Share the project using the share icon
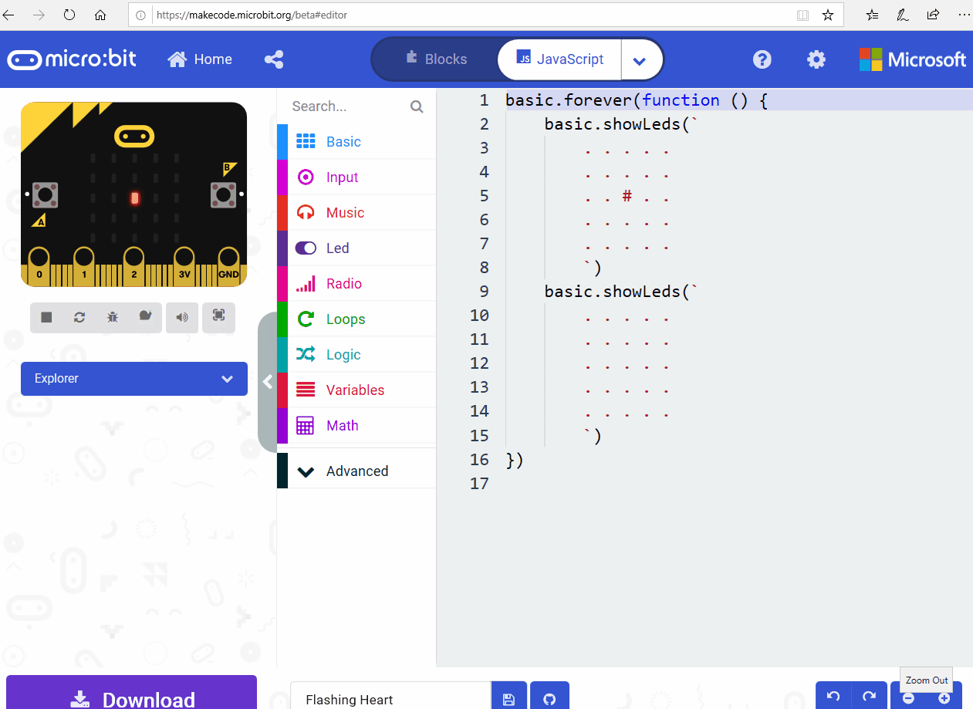Screen dimensions: 973x709 (274, 59)
